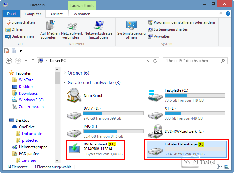The height and width of the screenshot is (173, 234).
Task: Open Netzlaufwerk verbinden dropdown arrow
Action: pyautogui.click(x=81, y=37)
